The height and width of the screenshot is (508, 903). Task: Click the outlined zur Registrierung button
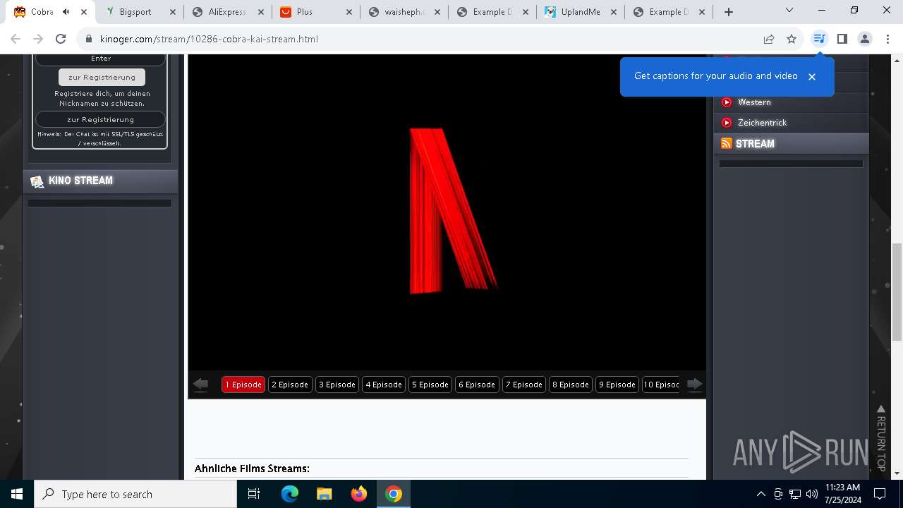coord(101,119)
